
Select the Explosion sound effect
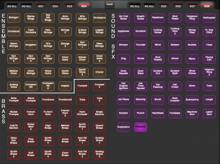click(x=124, y=127)
